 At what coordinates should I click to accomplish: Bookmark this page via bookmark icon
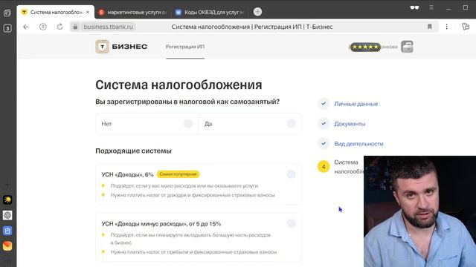point(430,27)
